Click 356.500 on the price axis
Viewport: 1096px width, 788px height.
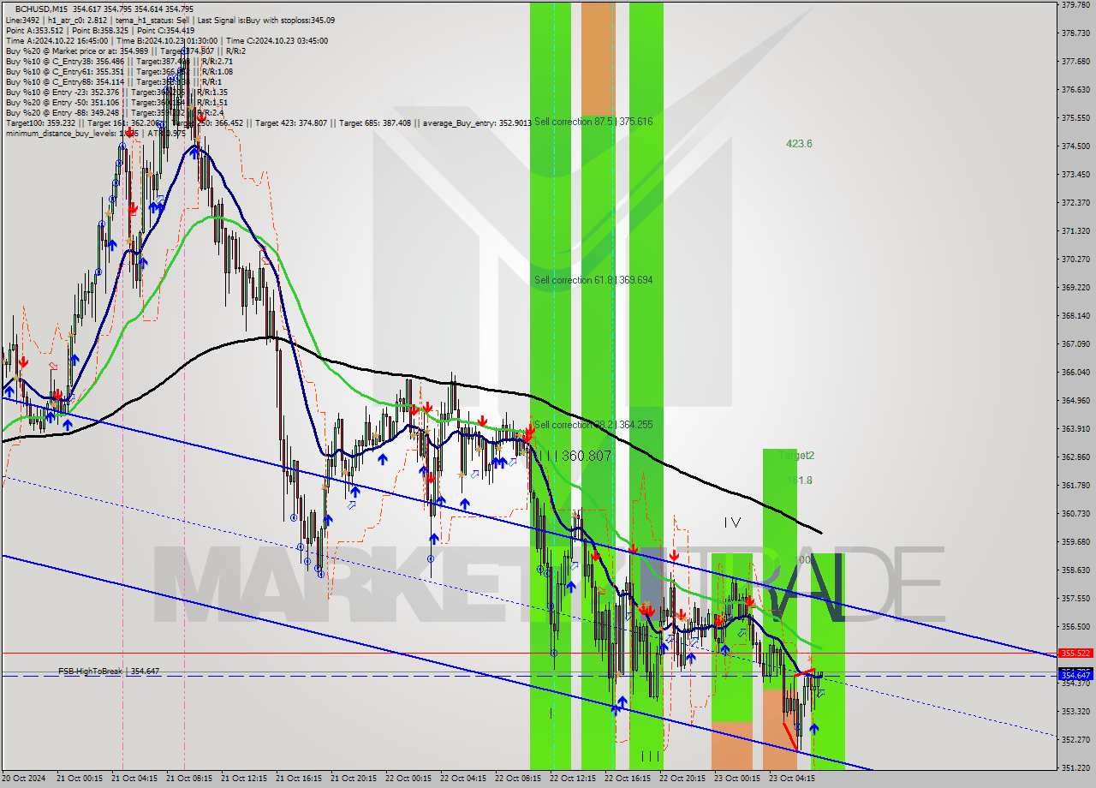click(x=1075, y=626)
